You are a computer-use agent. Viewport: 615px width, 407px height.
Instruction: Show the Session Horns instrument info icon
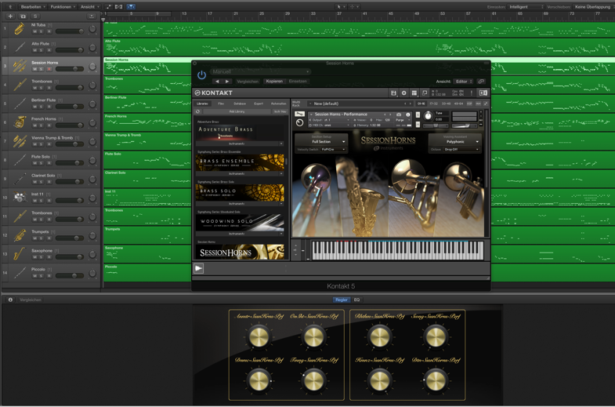(408, 114)
